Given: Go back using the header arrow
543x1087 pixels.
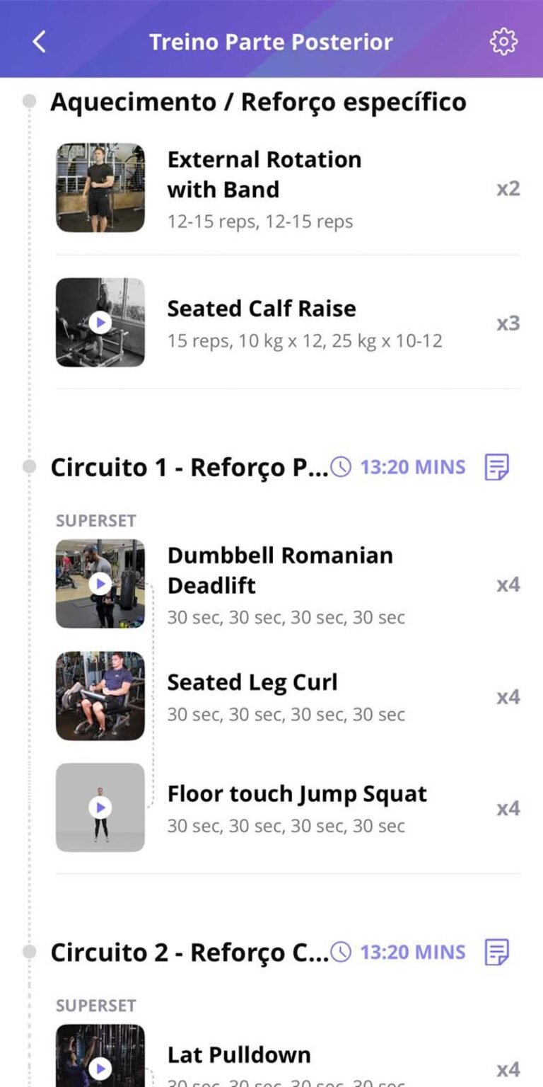Looking at the screenshot, I should pyautogui.click(x=40, y=42).
